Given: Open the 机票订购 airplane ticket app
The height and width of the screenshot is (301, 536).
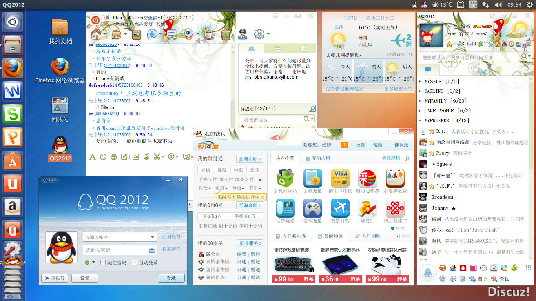Looking at the screenshot, I should pyautogui.click(x=340, y=208).
